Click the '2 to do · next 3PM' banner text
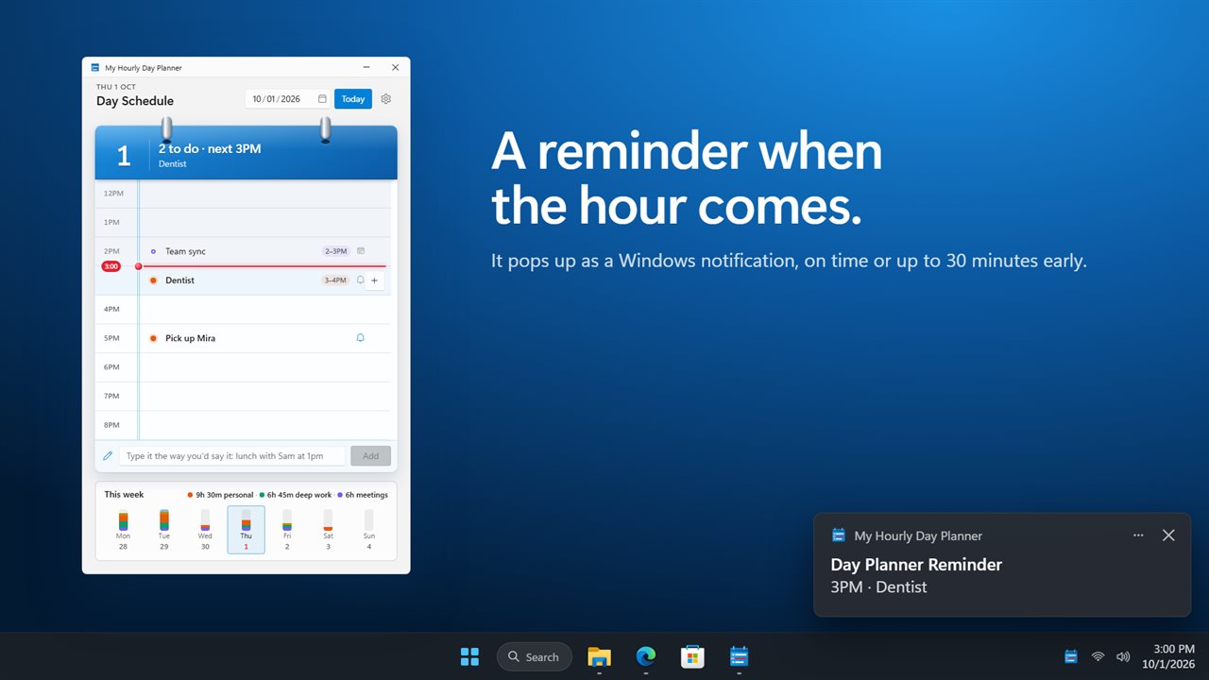This screenshot has width=1209, height=680. pos(210,148)
